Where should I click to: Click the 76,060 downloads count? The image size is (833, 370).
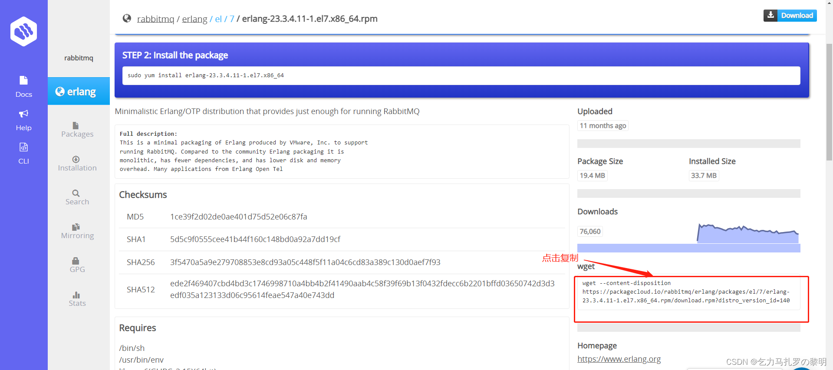pyautogui.click(x=590, y=231)
